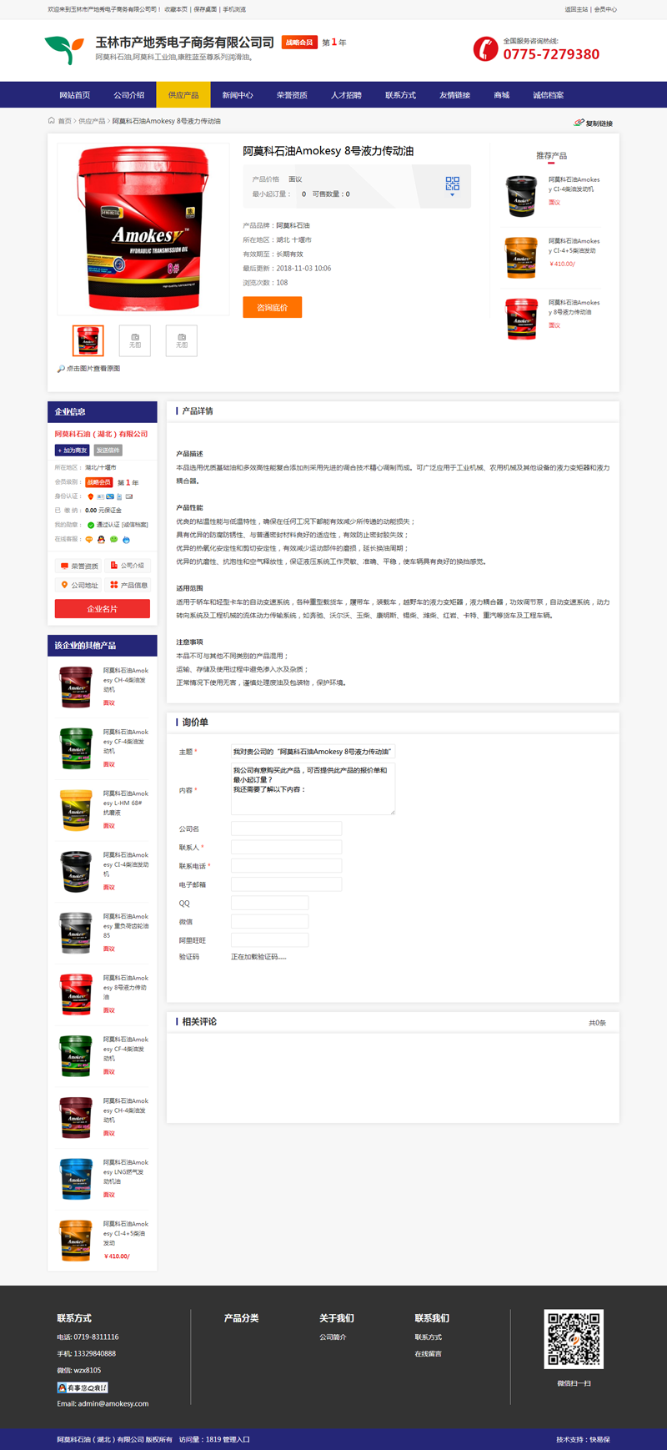Viewport: 667px width, 1450px height.
Task: Open 荣誉资质 sidebar shortcut
Action: pos(78,566)
